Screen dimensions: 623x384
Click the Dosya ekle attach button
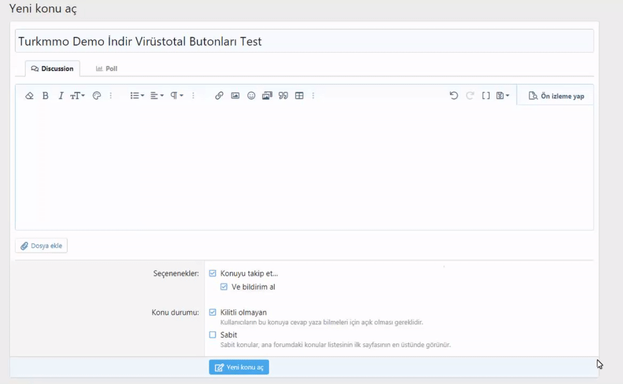pyautogui.click(x=41, y=246)
